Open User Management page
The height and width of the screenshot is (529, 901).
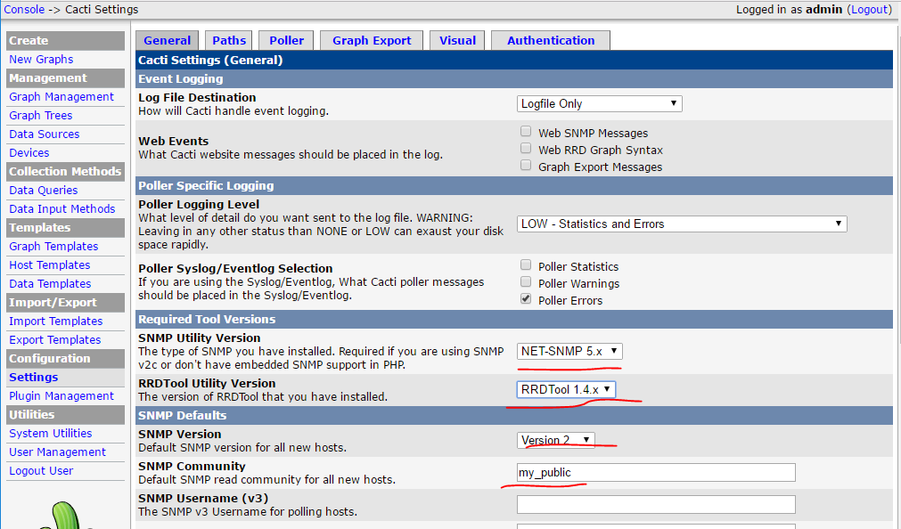click(57, 452)
